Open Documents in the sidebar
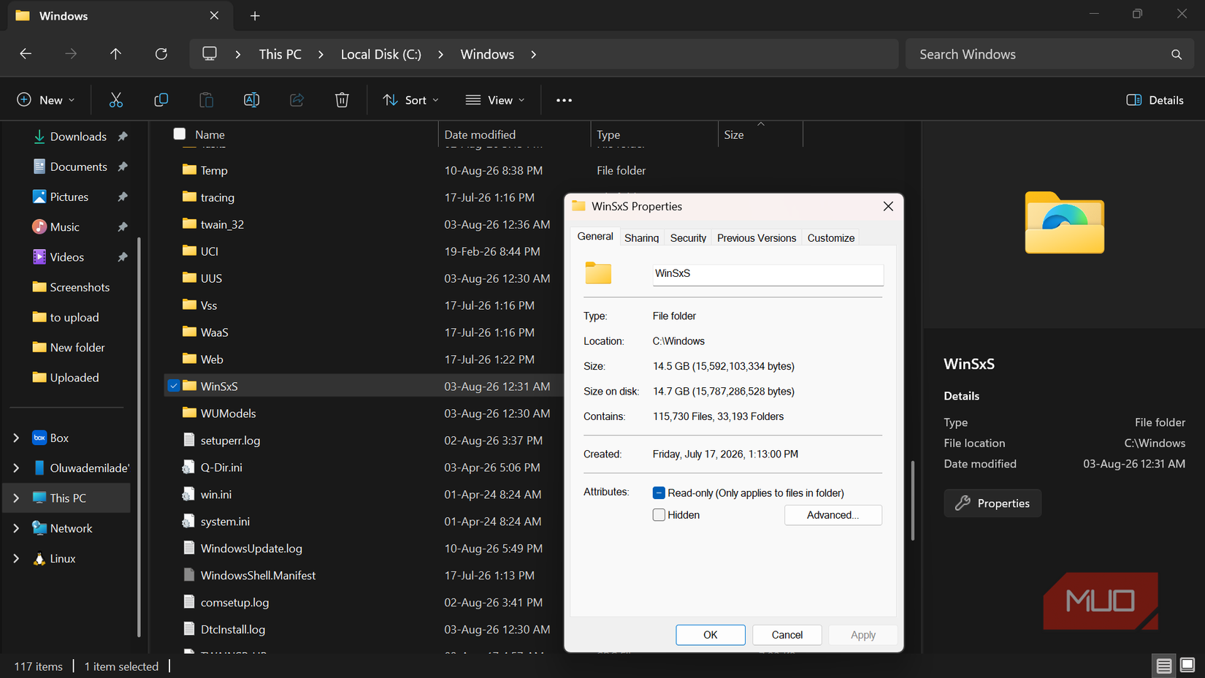 pos(78,167)
